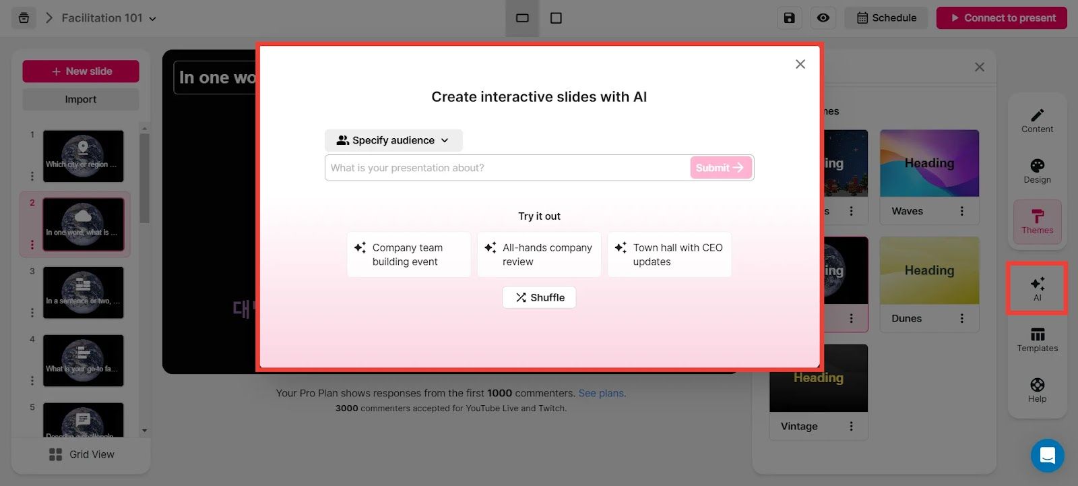Open the See plans link
Image resolution: width=1078 pixels, height=486 pixels.
click(602, 393)
